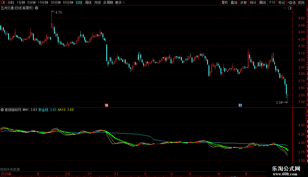This screenshot has height=177, width=308.
Task: Click the 叠加 overlay button
Action: click(x=234, y=2)
